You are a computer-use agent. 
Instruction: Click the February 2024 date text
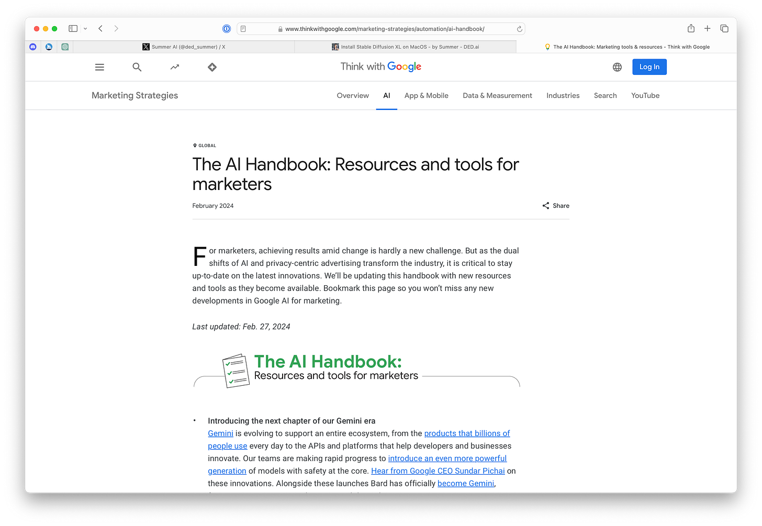click(213, 206)
